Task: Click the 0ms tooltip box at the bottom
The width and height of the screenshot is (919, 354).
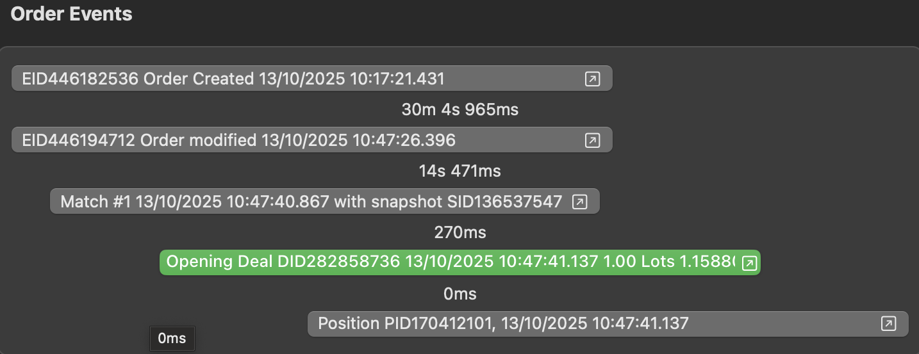Action: [172, 338]
